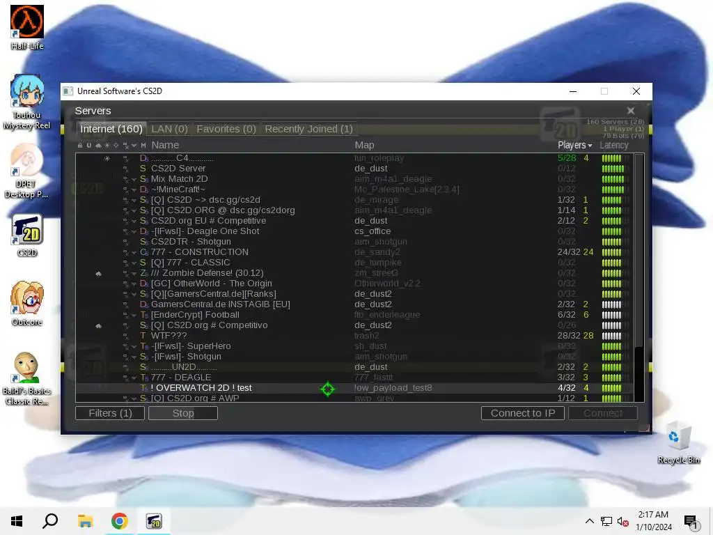
Task: Sort server list by Latency column
Action: click(x=613, y=145)
